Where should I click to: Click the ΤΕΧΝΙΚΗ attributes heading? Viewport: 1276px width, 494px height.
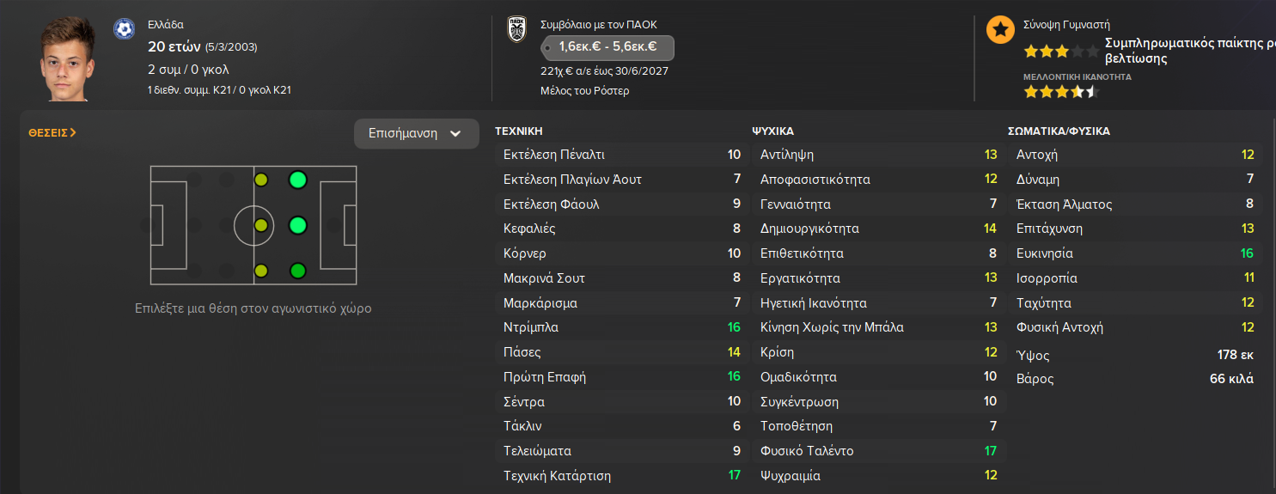(x=518, y=131)
